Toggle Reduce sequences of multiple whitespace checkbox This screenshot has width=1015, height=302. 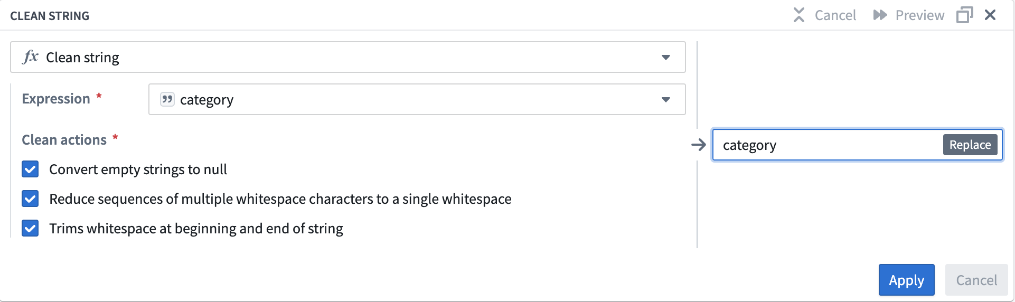pos(31,199)
